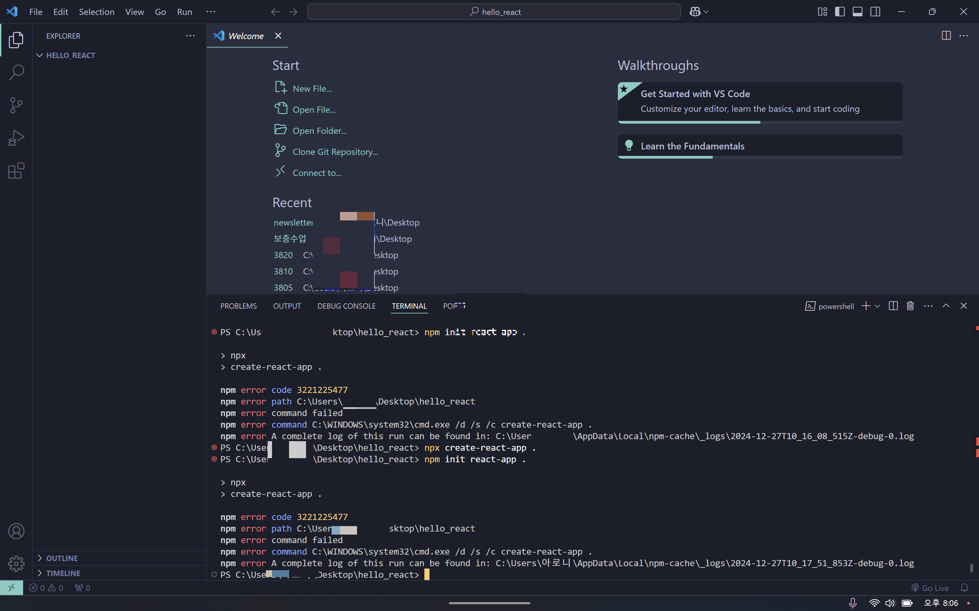979x611 pixels.
Task: Open Run and Debug view
Action: (x=16, y=138)
